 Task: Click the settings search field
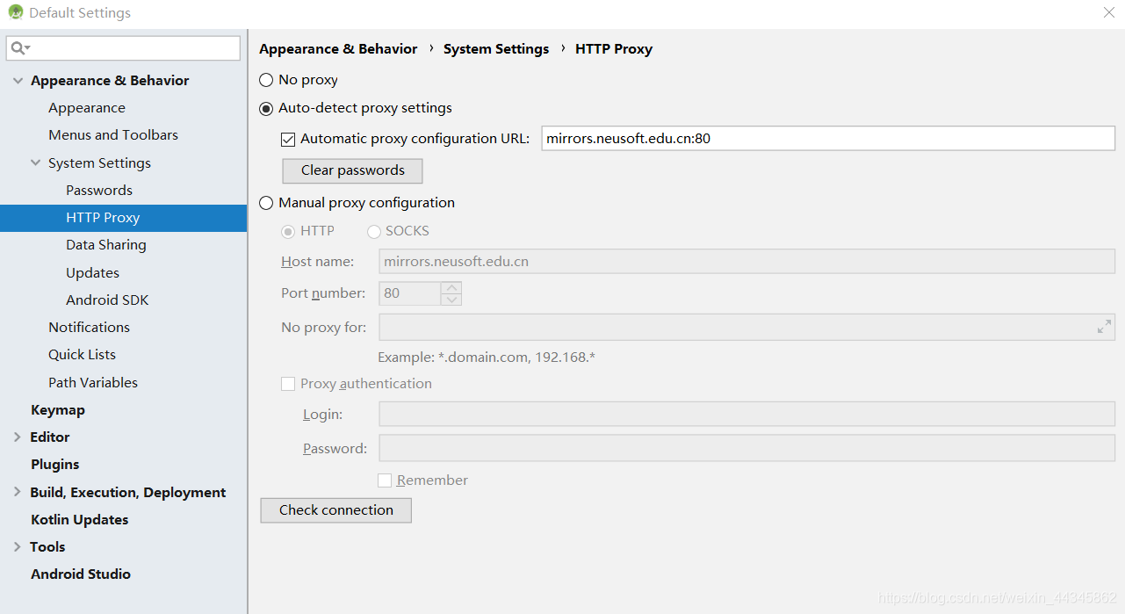tap(123, 48)
